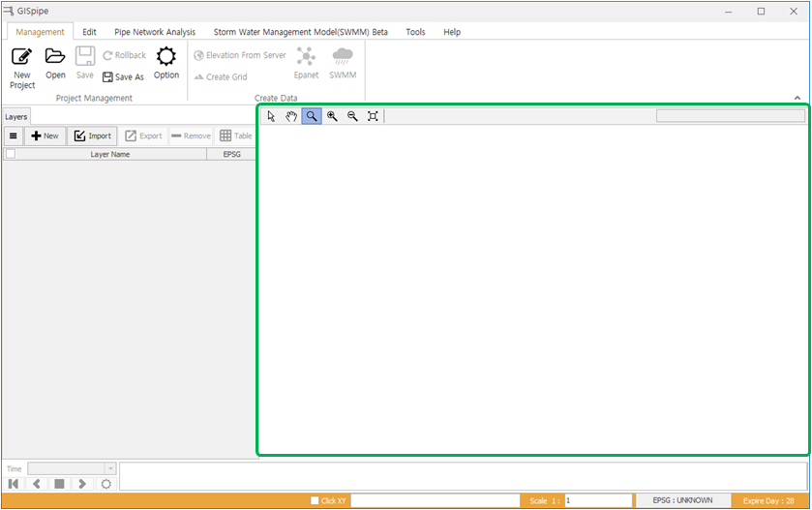Click the EPSG : UNKNOWN status item
The image size is (812, 510).
pyautogui.click(x=682, y=500)
